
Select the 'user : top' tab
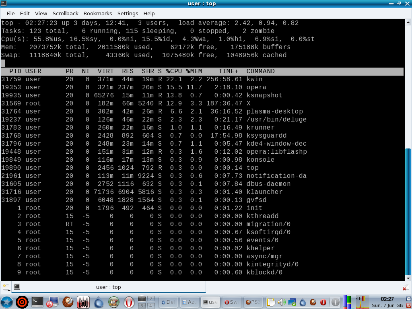(109, 287)
